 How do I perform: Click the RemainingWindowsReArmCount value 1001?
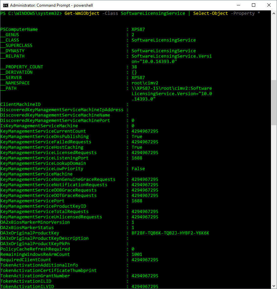(137, 254)
